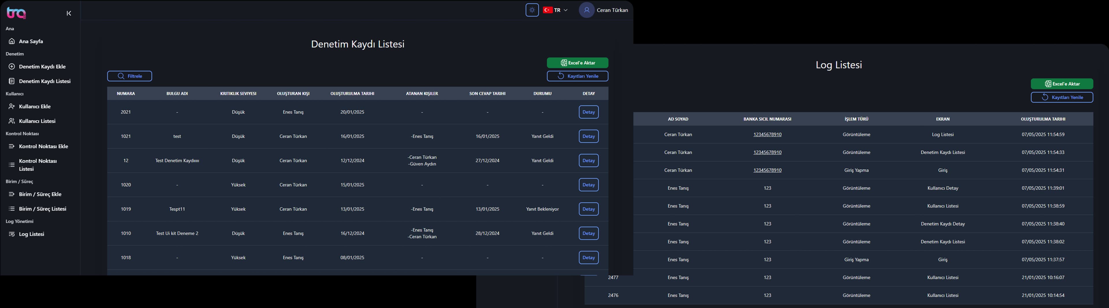
Task: Click the Kullanıcı Listesi users icon
Action: coord(12,121)
